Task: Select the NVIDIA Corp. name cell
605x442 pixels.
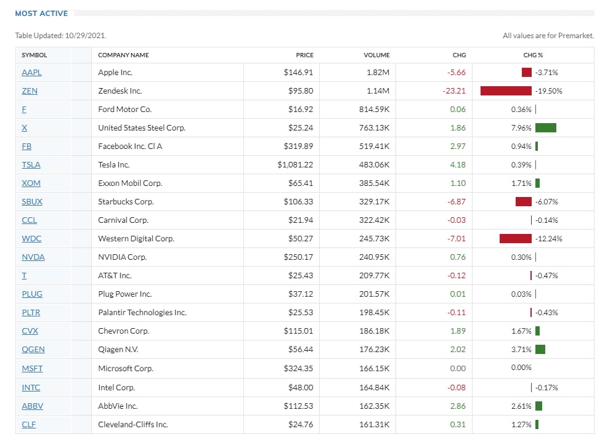Action: (x=168, y=257)
